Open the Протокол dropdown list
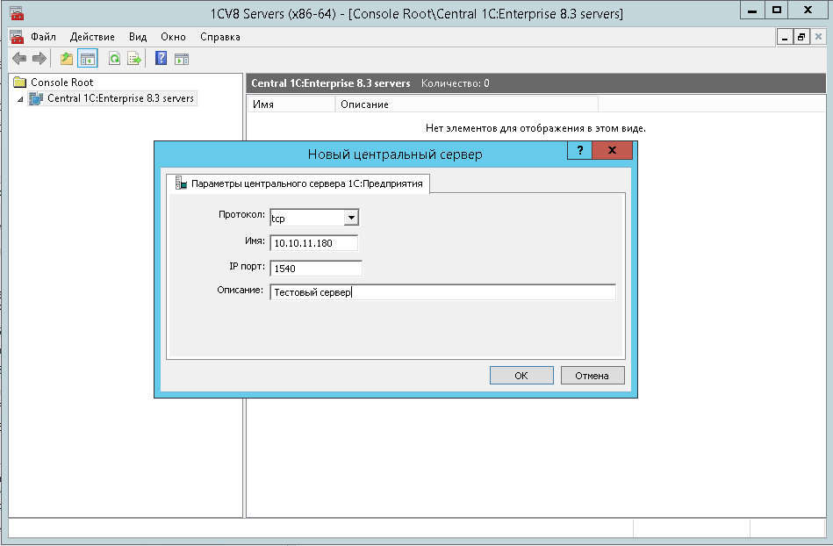The height and width of the screenshot is (546, 833). click(350, 218)
